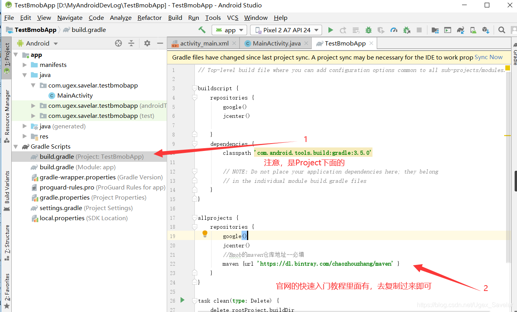Click the Sync Now link
The image size is (517, 312).
tap(489, 57)
